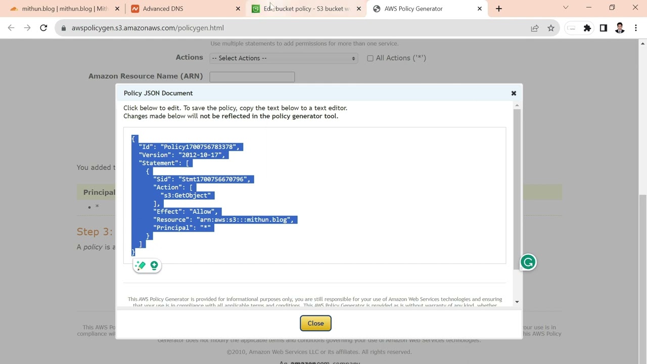
Task: Click the Policy JSON Document title
Action: click(158, 93)
